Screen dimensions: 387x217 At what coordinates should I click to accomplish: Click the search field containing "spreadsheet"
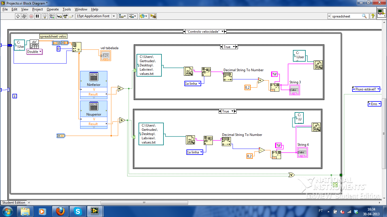point(346,16)
